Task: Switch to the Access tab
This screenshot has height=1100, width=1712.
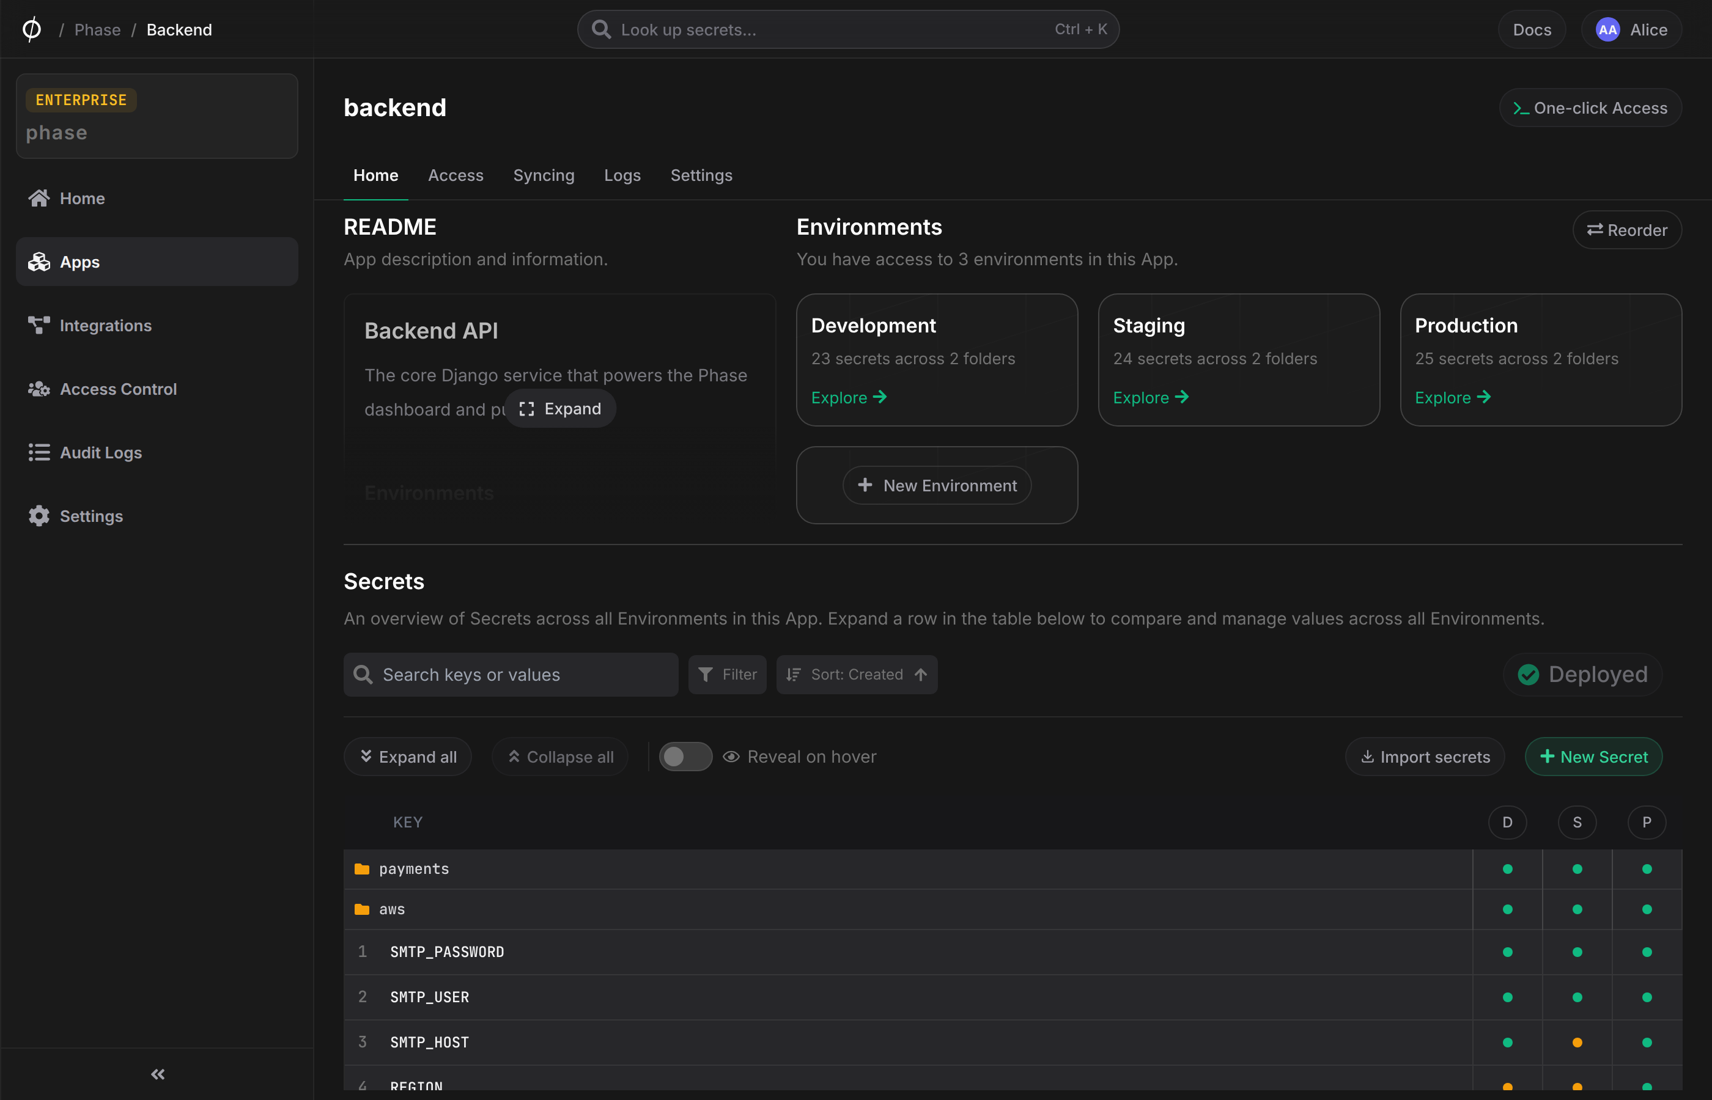Action: [x=456, y=175]
